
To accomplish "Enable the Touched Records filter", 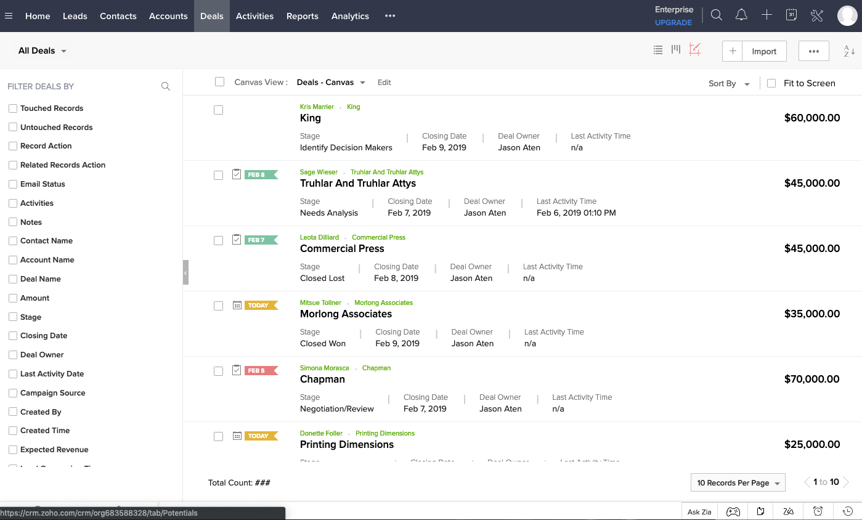I will pos(13,108).
